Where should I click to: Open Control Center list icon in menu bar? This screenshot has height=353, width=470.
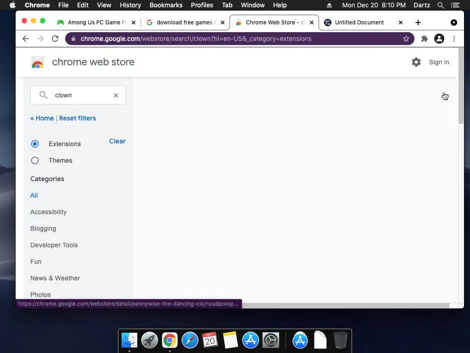point(455,5)
